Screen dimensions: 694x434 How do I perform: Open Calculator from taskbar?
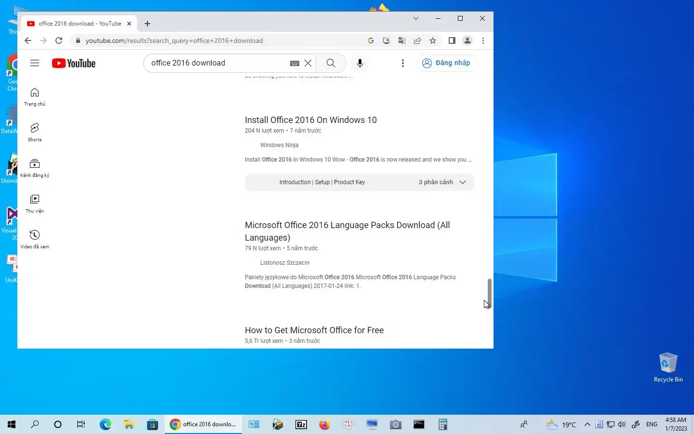[443, 424]
